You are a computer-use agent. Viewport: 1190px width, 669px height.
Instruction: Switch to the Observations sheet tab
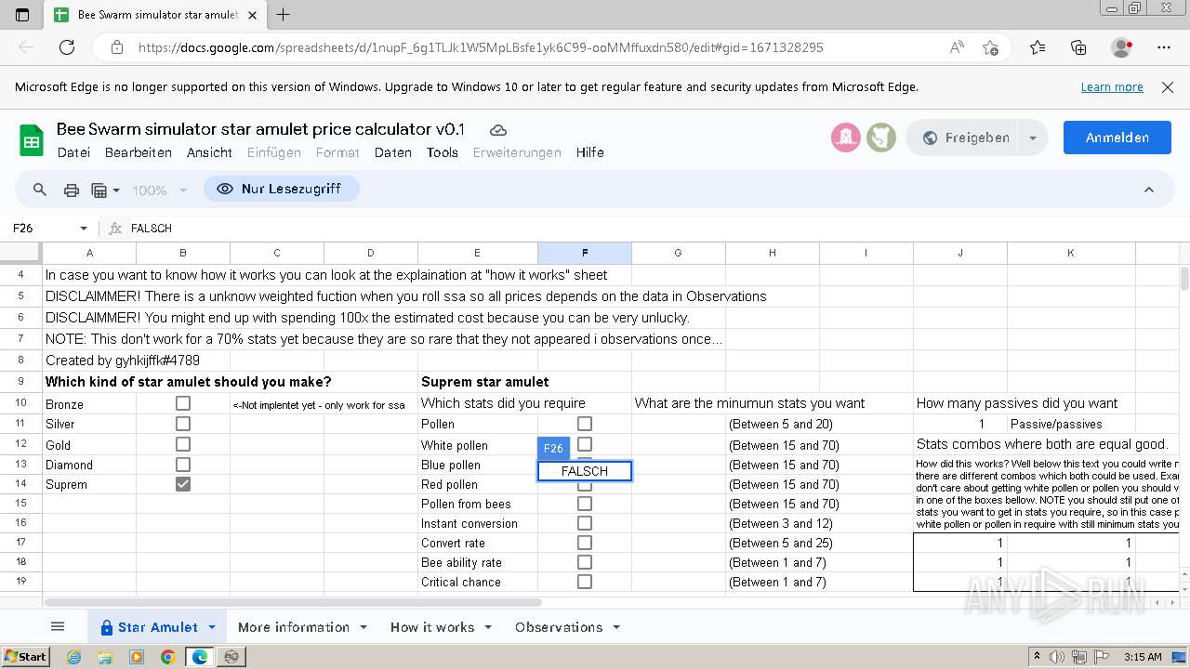pos(559,627)
